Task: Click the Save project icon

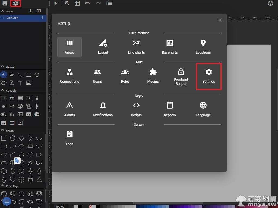Action: coord(5,3)
